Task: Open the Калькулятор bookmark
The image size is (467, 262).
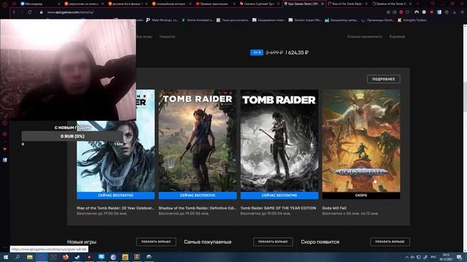Action: coord(341,20)
